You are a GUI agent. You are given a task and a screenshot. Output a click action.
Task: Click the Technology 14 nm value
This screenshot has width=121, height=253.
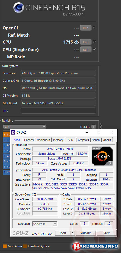pyautogui.click(x=40, y=163)
